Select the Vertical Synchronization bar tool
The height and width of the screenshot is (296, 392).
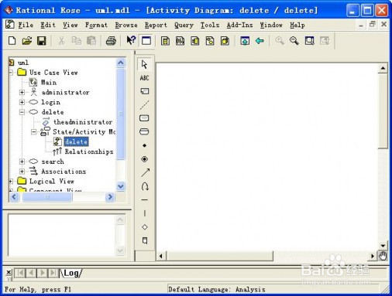tap(145, 213)
